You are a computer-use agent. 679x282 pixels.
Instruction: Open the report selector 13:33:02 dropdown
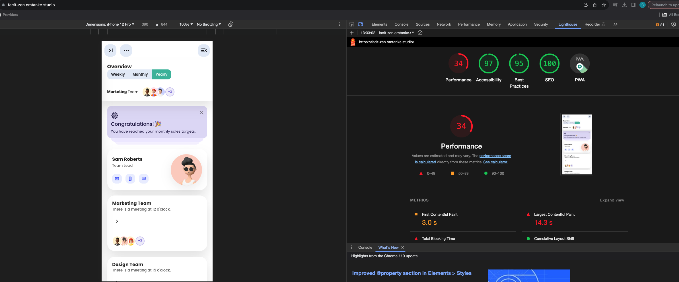click(x=387, y=33)
